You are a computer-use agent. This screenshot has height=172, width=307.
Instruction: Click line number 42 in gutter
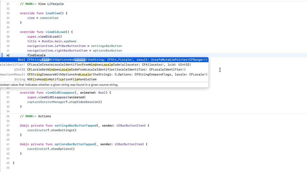[x=8, y=55]
